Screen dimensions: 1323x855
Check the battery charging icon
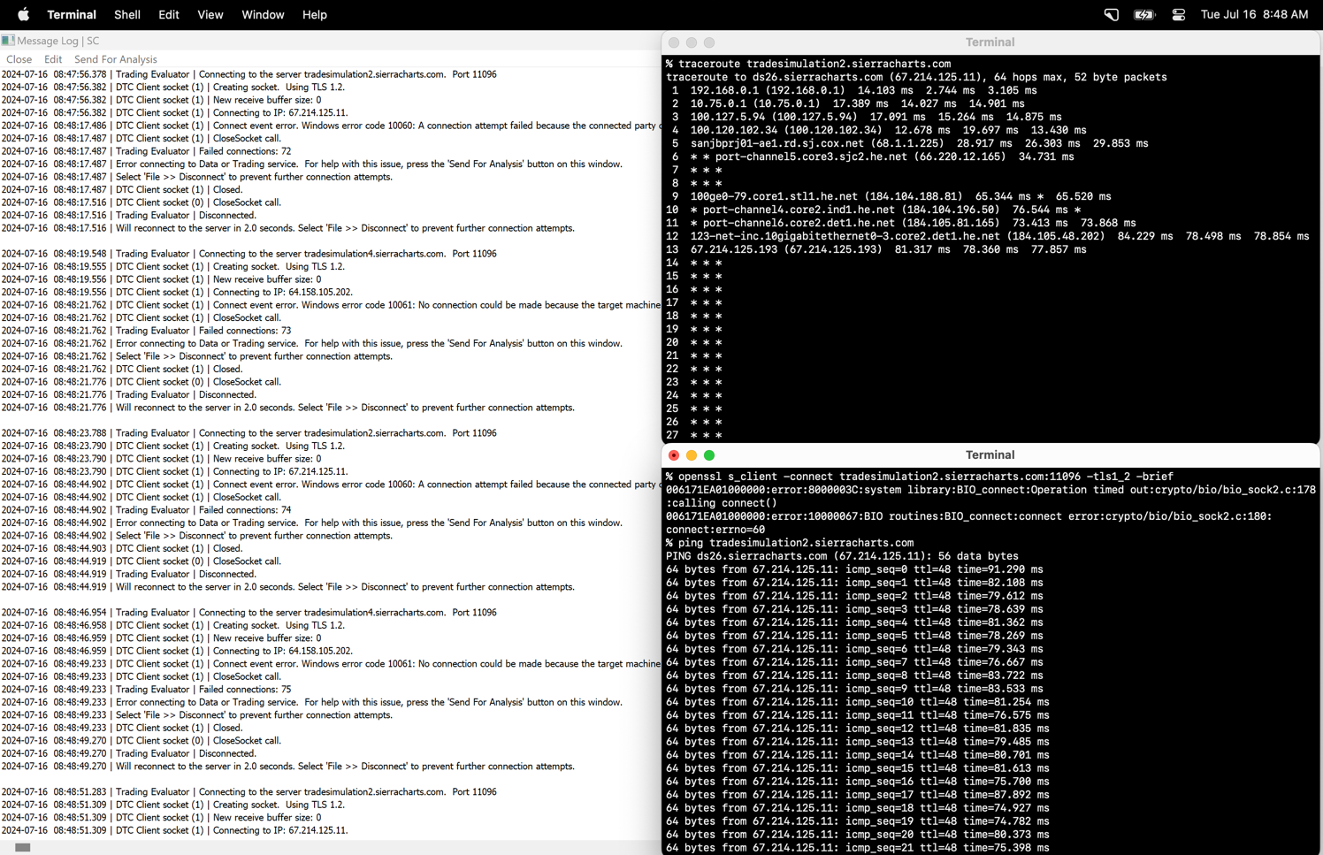(1144, 15)
